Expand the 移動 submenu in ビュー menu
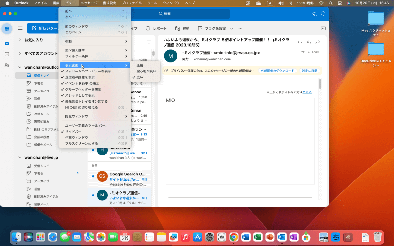394x246 pixels. point(95,41)
